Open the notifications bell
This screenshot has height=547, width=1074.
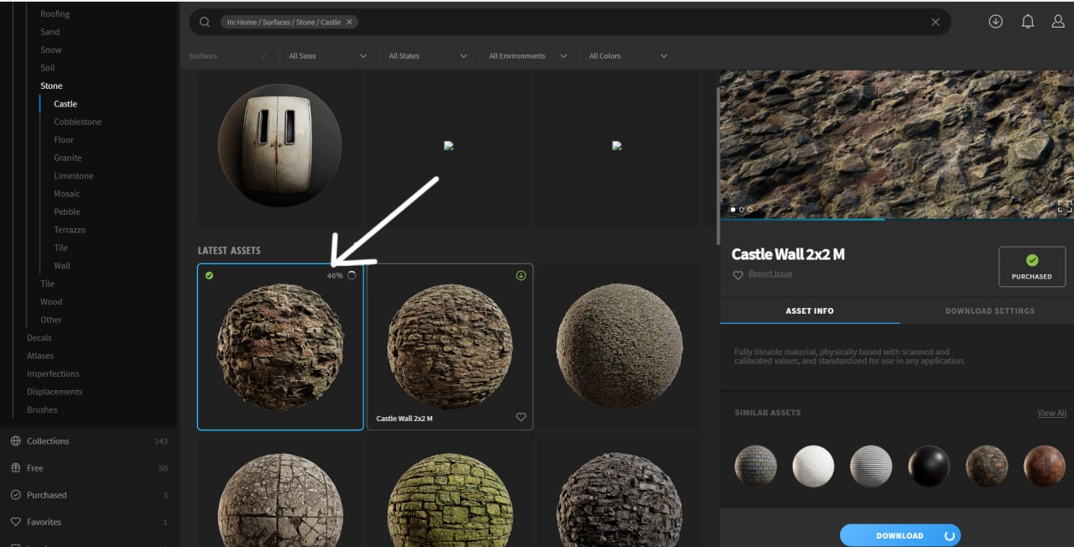click(x=1028, y=22)
